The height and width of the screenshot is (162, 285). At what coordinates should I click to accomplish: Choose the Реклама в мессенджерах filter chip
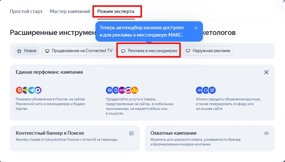coord(149,51)
